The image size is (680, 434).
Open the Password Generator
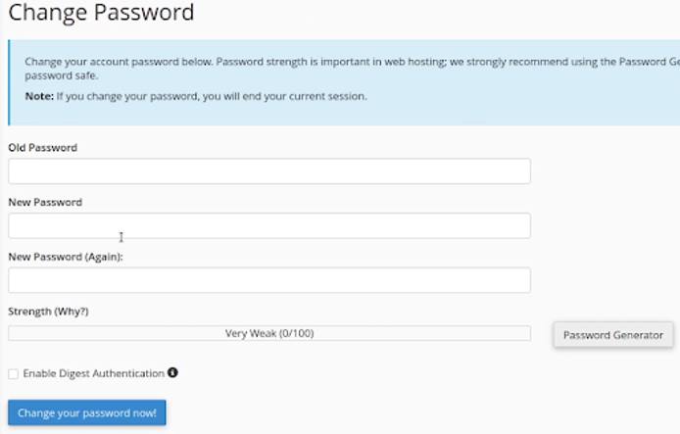pyautogui.click(x=613, y=335)
